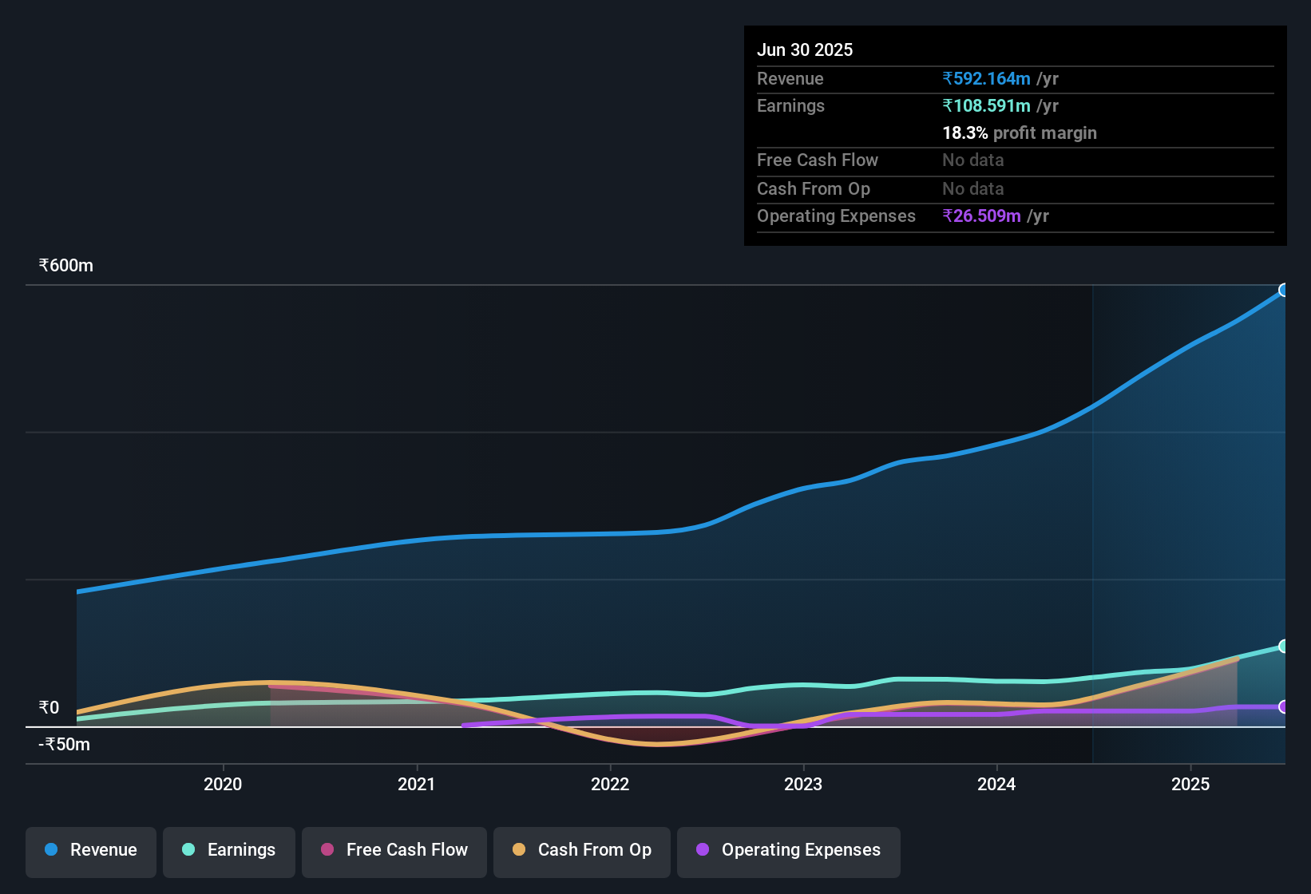
Task: Select the Earnings endpoint marker on the chart
Action: (1284, 646)
